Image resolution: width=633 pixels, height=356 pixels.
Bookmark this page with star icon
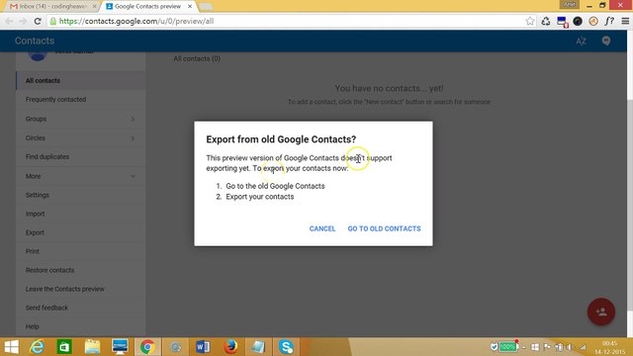click(x=530, y=21)
